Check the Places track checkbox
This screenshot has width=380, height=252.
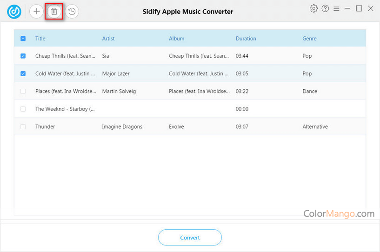pyautogui.click(x=23, y=91)
